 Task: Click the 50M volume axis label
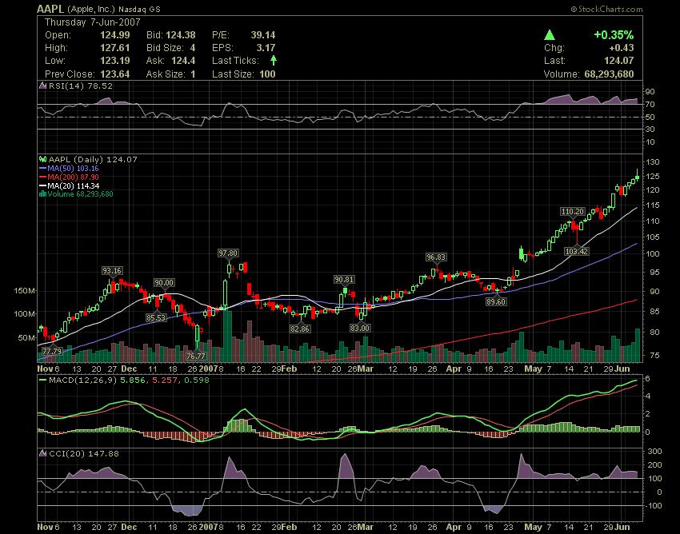click(x=26, y=337)
